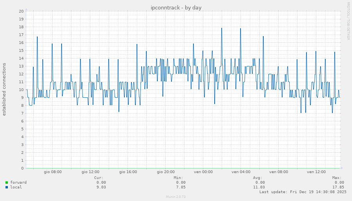352x201 pixels.
Task: Click the 'Last update' timestamp text
Action: pyautogui.click(x=303, y=192)
